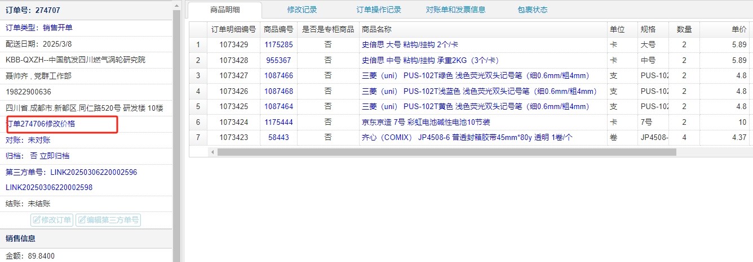
Task: Click the 结账: 未结账 status line
Action: 28,204
